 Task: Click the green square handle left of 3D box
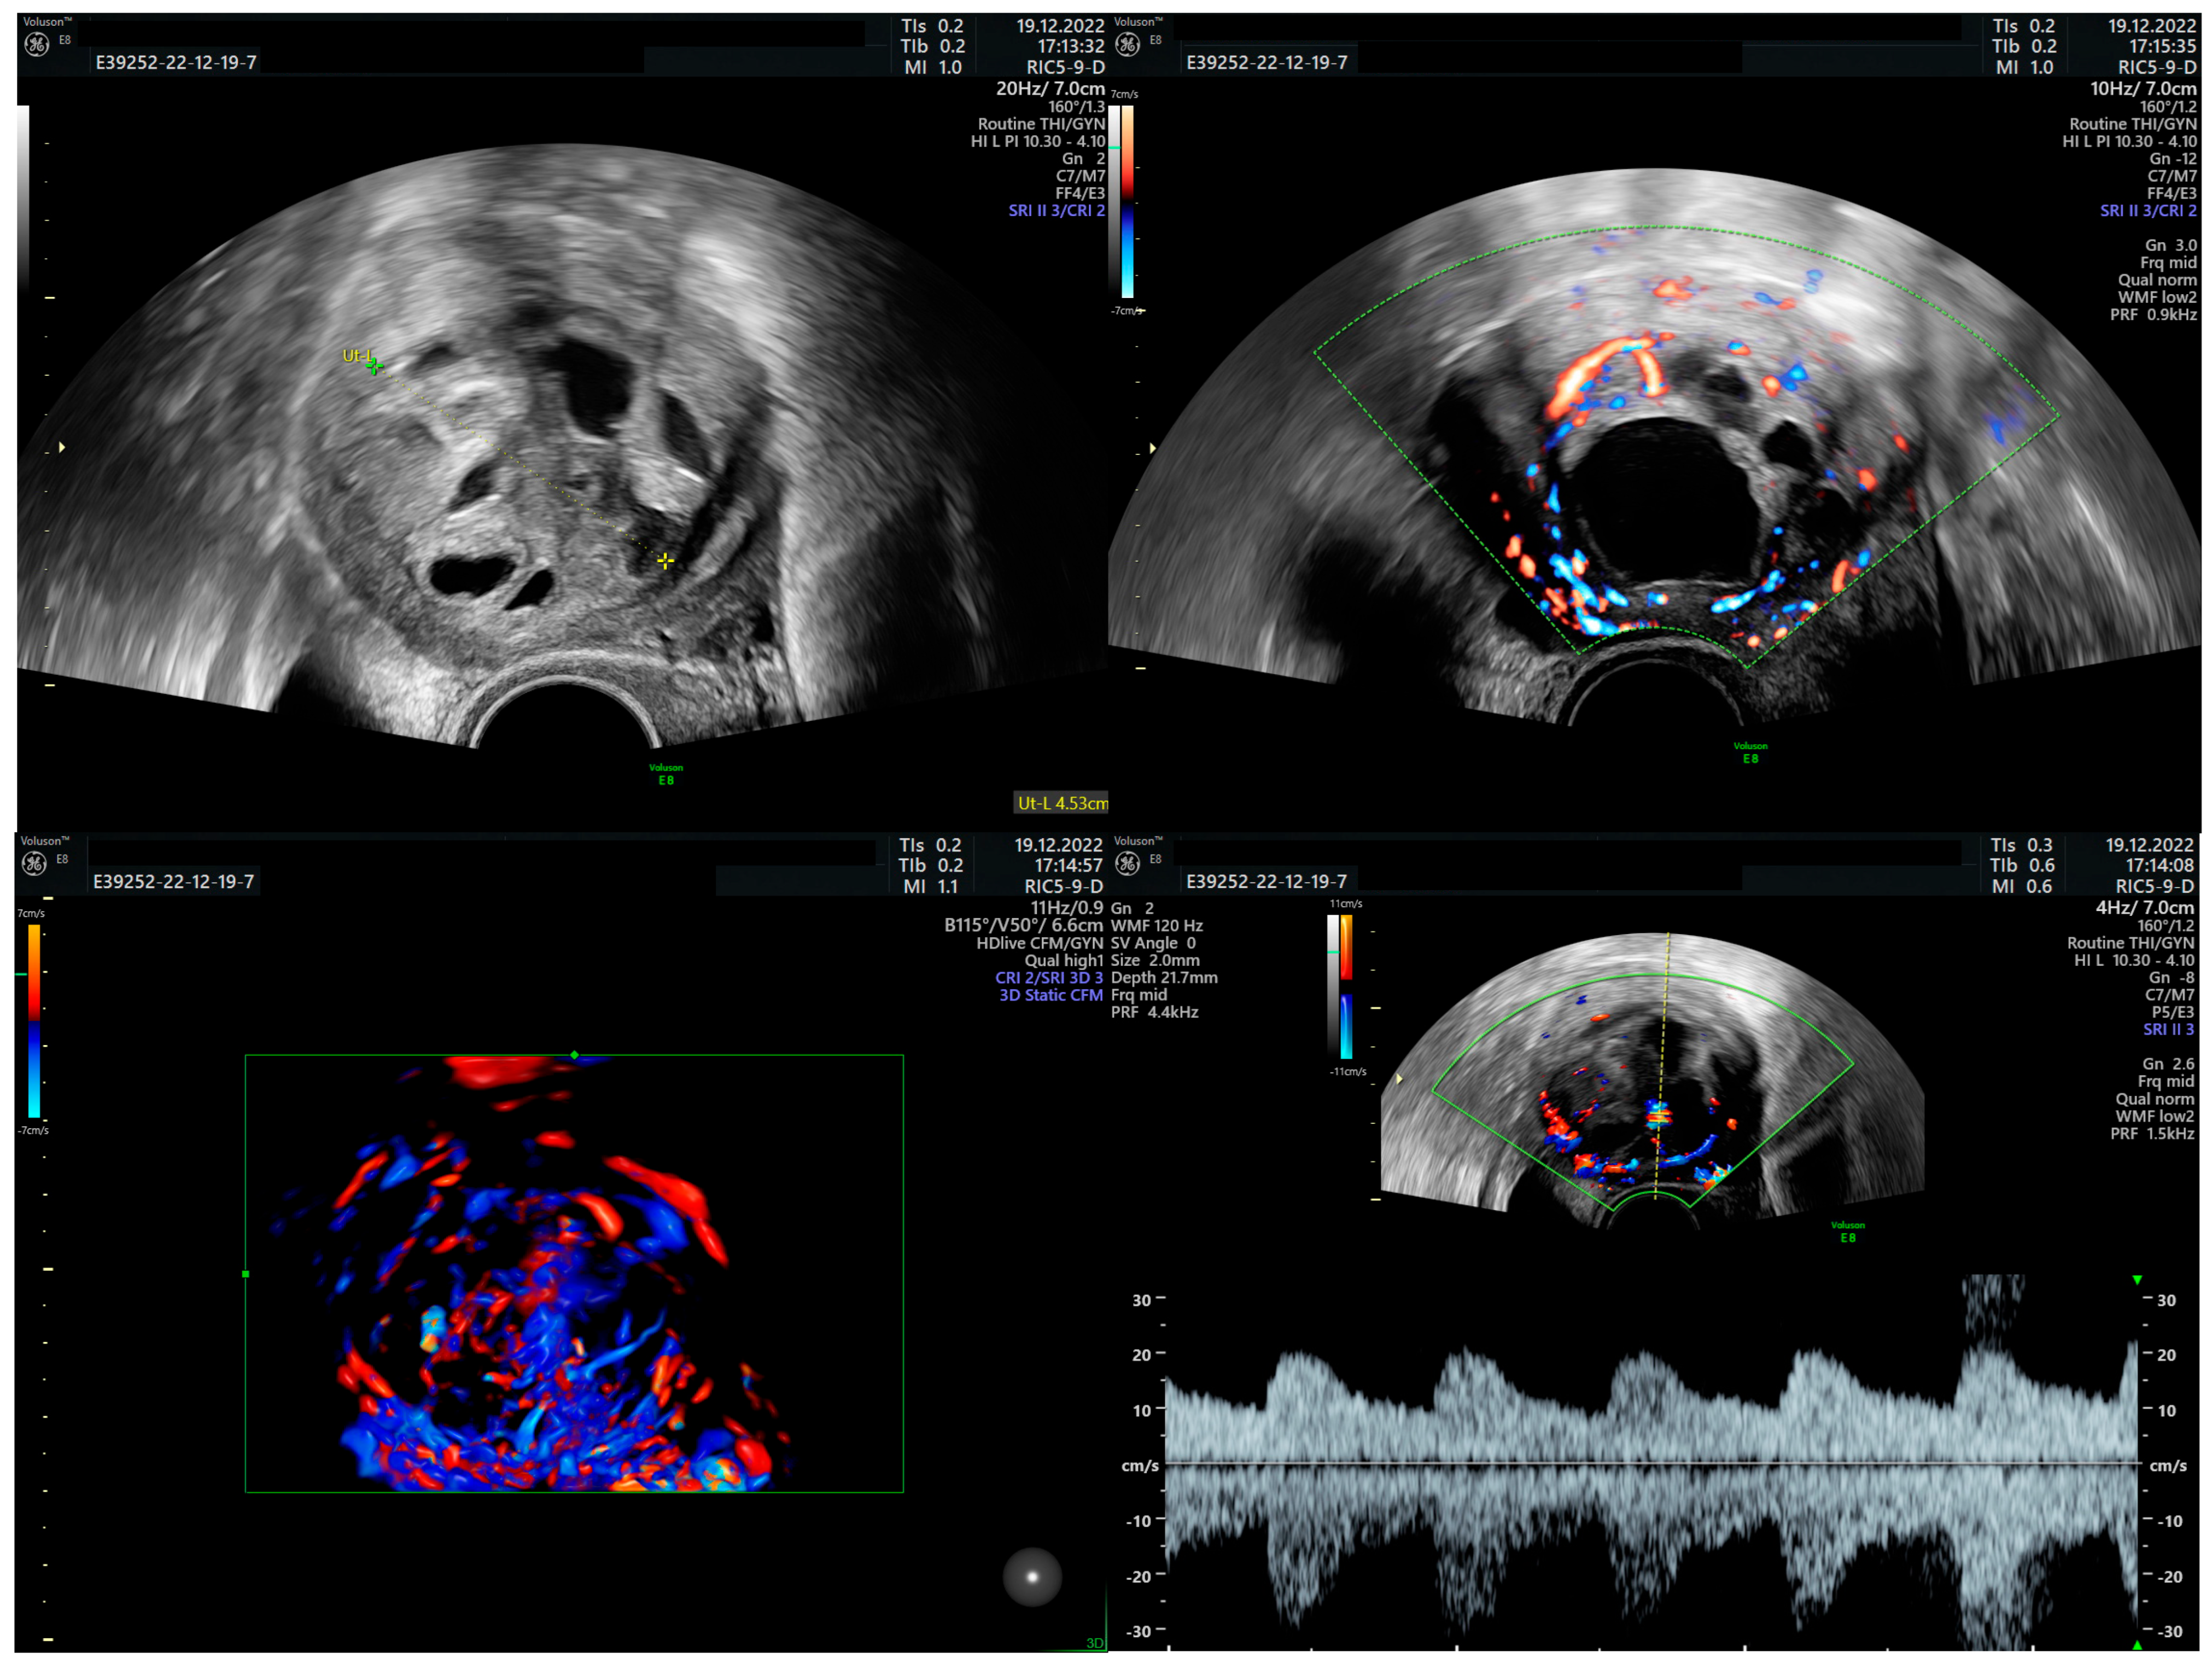tap(246, 1274)
